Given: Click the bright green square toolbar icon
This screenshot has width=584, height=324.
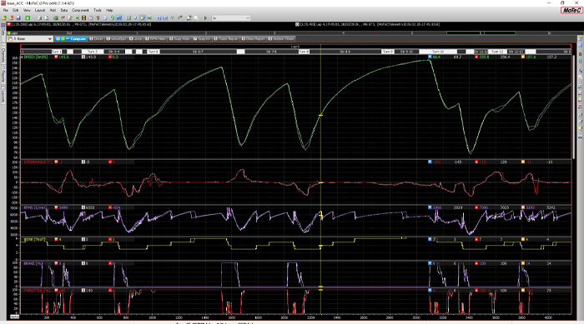Looking at the screenshot, I should tap(28, 17).
